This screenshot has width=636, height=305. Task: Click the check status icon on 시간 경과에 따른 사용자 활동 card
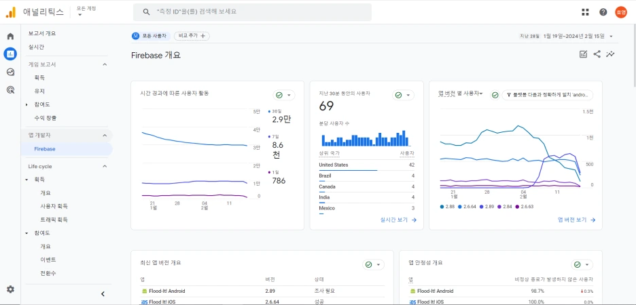(x=279, y=95)
